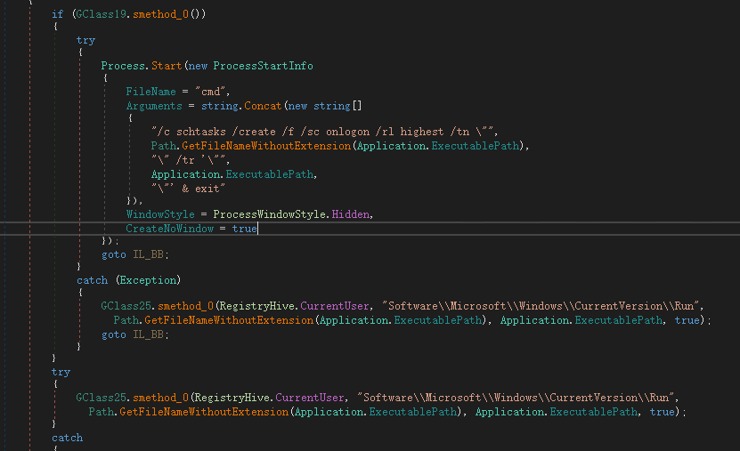Click the final catch keyword at bottom
740x451 pixels.
pos(67,438)
